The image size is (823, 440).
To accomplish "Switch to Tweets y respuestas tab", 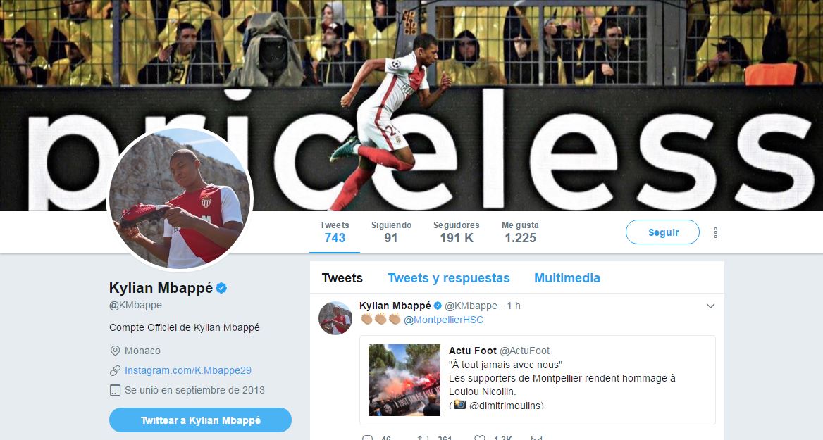I will pos(449,278).
